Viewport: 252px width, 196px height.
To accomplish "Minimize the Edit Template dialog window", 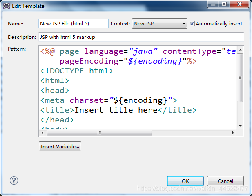I will (x=213, y=4).
